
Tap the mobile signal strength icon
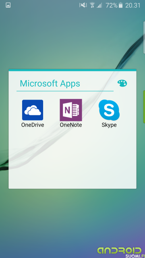coord(99,5)
